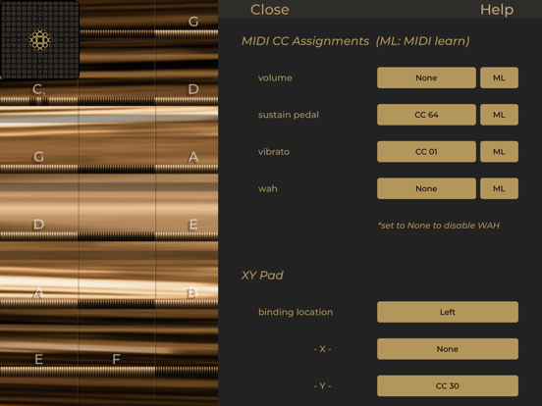
Task: Set XY Pad X axis assignment
Action: 448,349
